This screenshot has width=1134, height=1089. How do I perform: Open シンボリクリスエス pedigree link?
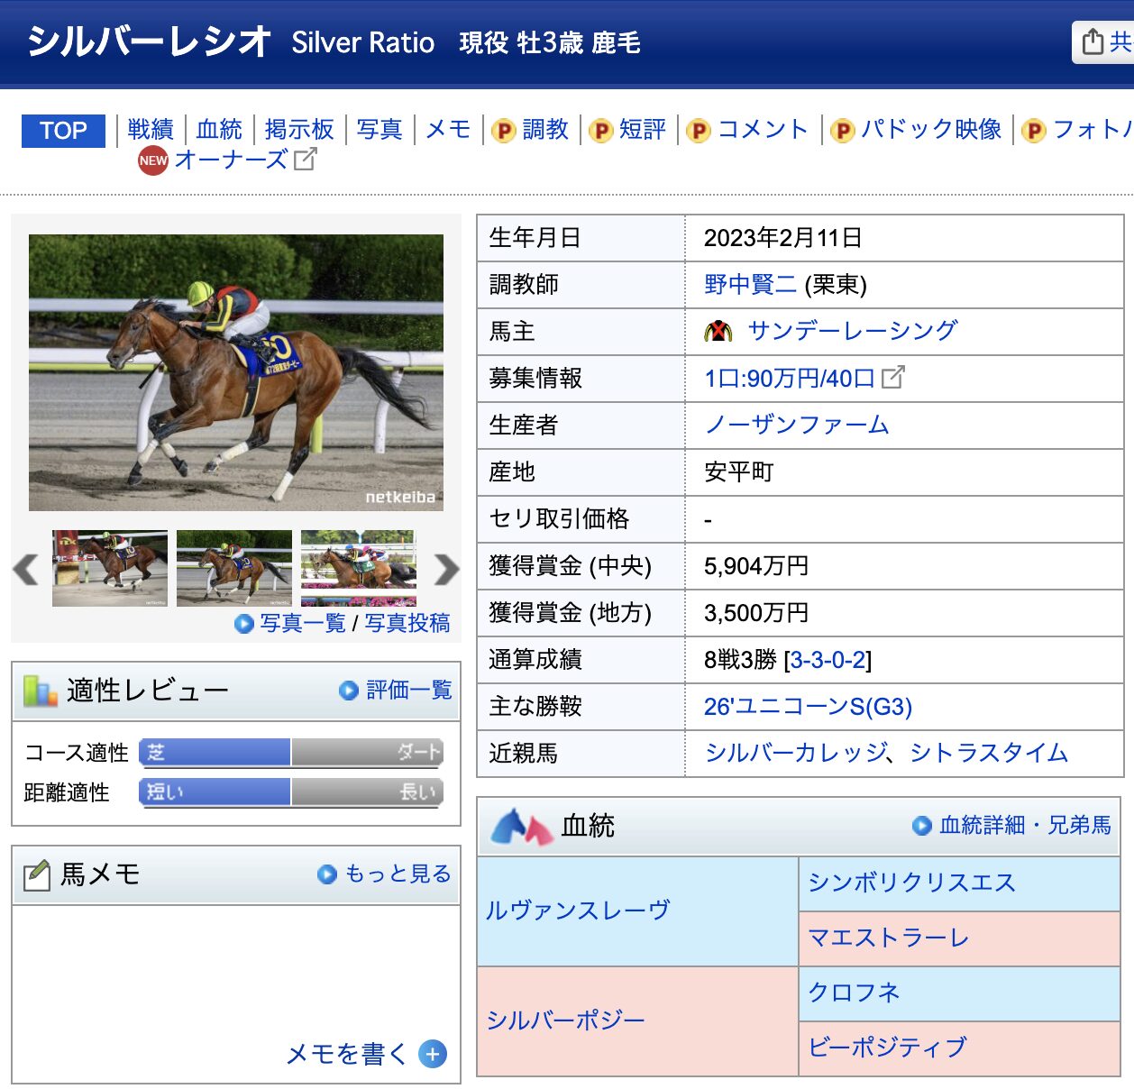pos(912,883)
